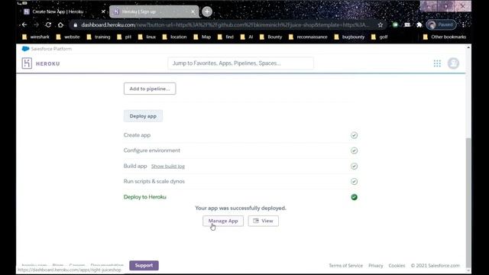This screenshot has width=489, height=275.
Task: Open the linux bookmark folder
Action: pos(147,37)
